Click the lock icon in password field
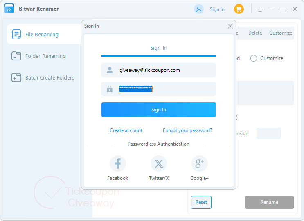Image resolution: width=304 pixels, height=221 pixels. (x=110, y=89)
